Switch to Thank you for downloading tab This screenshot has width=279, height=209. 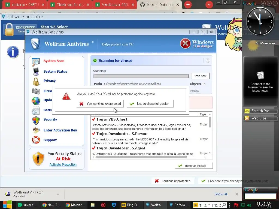pos(70,5)
